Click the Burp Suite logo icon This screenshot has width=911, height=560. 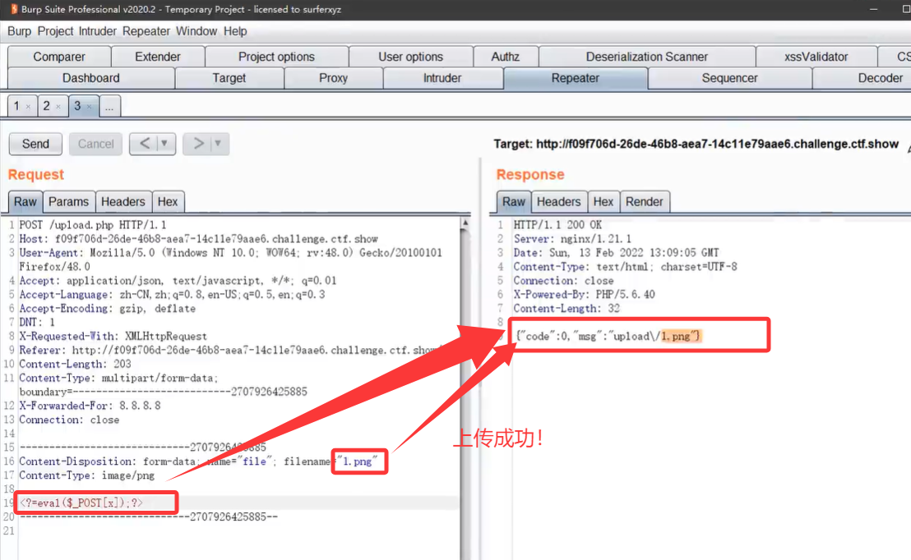click(13, 9)
